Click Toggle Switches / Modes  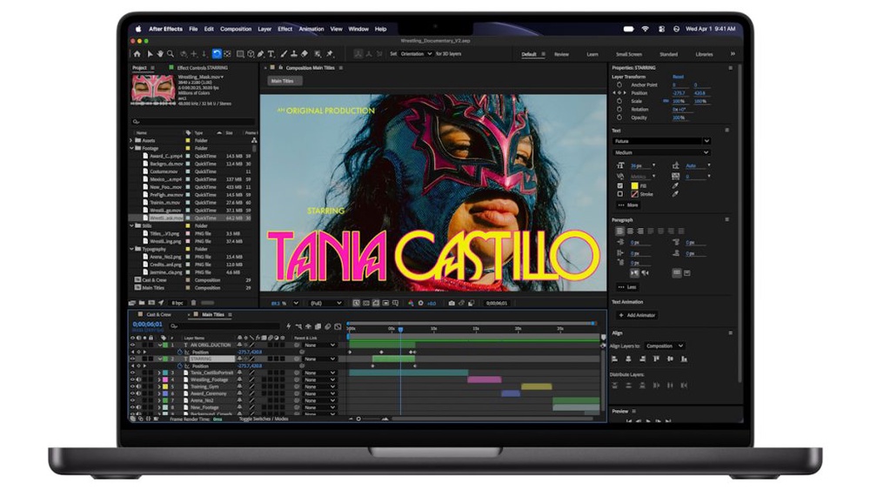coord(264,419)
